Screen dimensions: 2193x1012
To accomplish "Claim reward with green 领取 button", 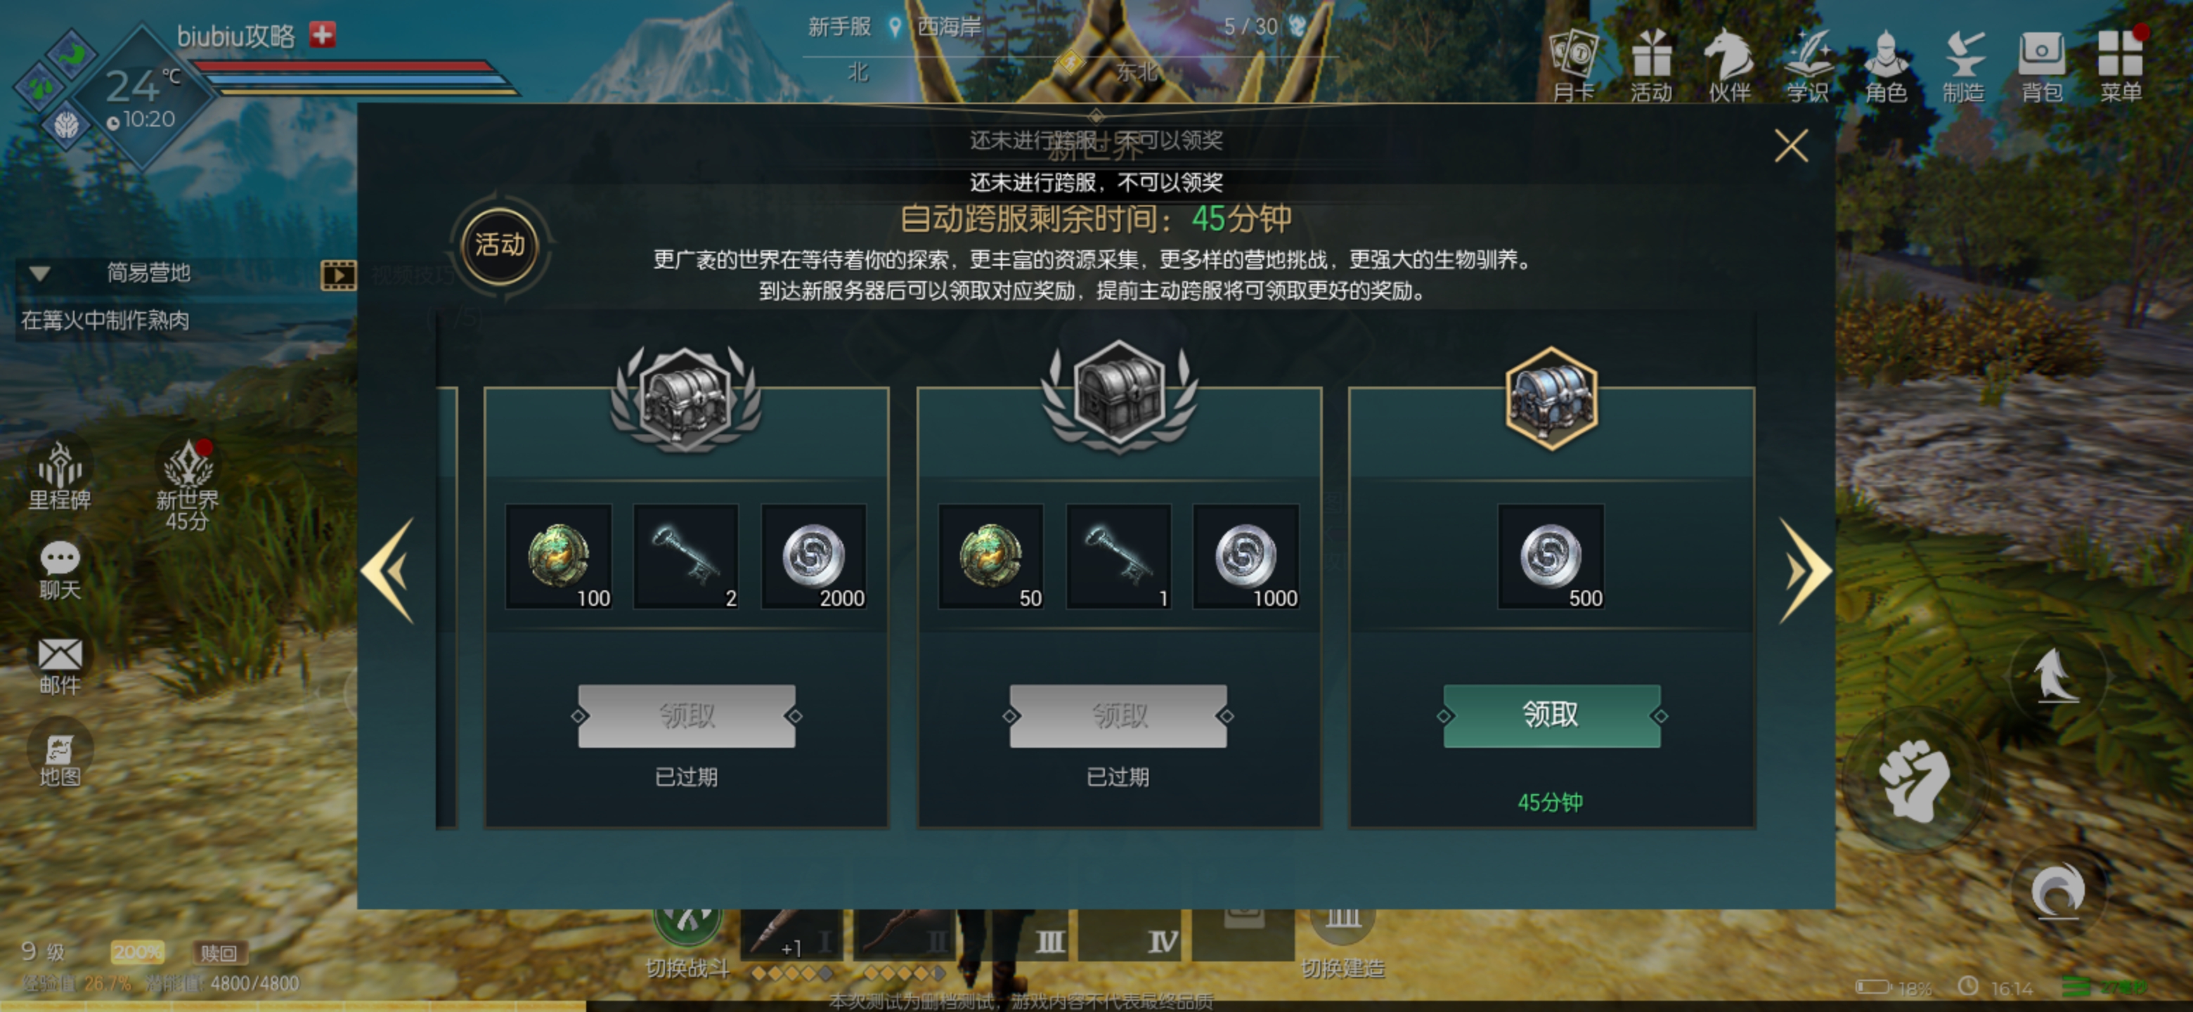I will (1551, 716).
